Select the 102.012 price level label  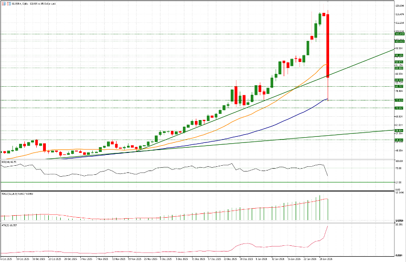click(x=399, y=41)
